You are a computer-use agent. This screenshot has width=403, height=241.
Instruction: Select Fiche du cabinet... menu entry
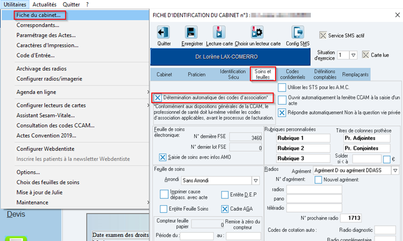coord(75,15)
